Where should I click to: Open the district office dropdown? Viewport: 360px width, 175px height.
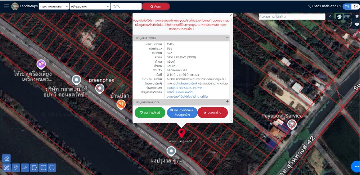(x=90, y=6)
